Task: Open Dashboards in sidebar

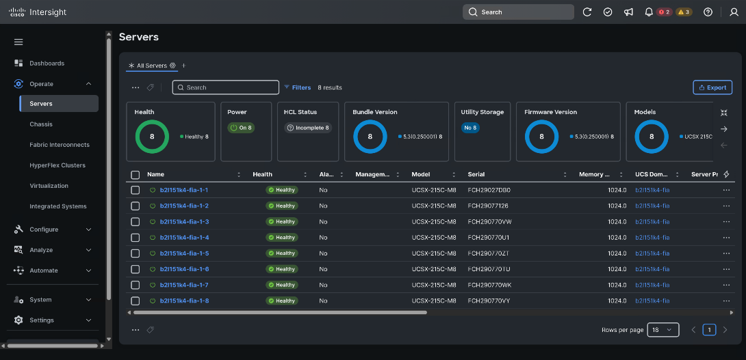Action: [47, 63]
